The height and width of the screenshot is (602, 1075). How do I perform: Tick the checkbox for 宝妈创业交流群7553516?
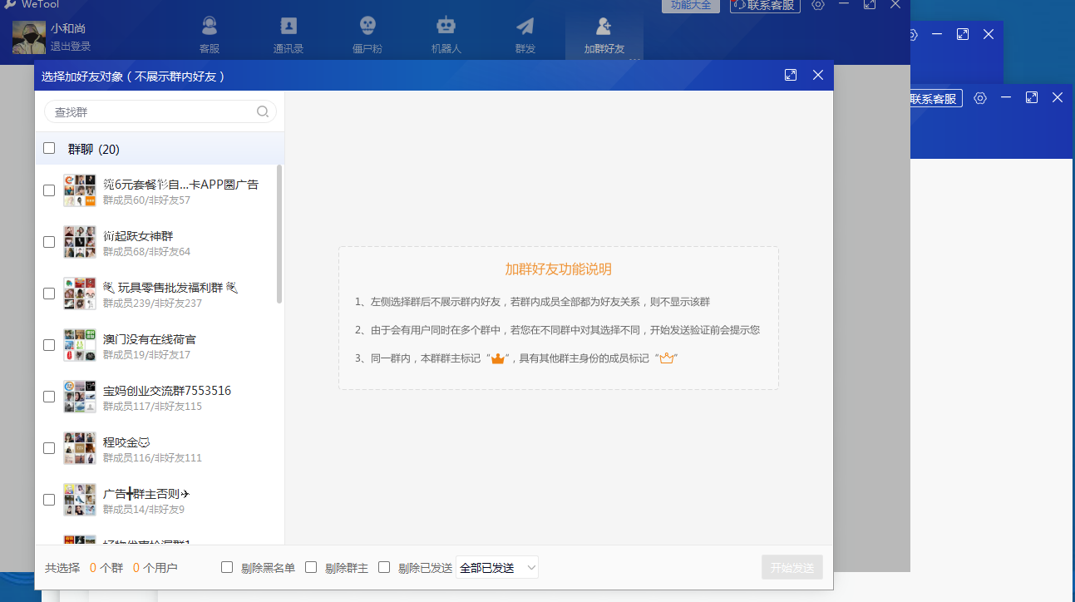click(48, 396)
